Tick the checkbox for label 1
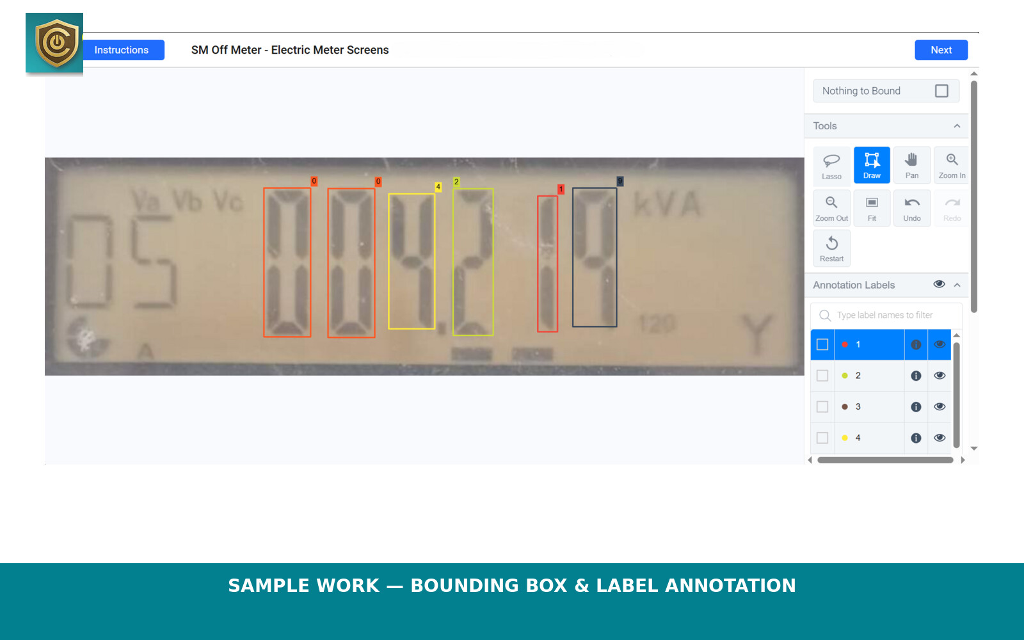 coord(822,344)
